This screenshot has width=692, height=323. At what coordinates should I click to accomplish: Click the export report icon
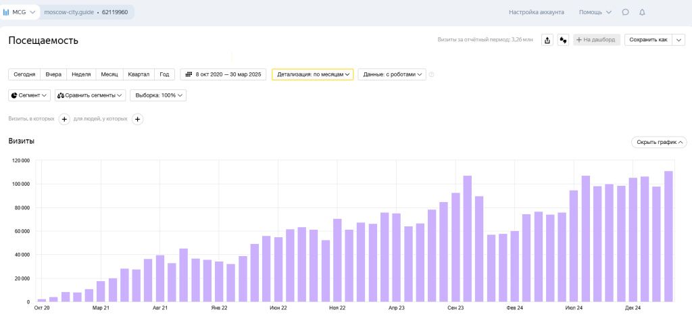pyautogui.click(x=547, y=40)
